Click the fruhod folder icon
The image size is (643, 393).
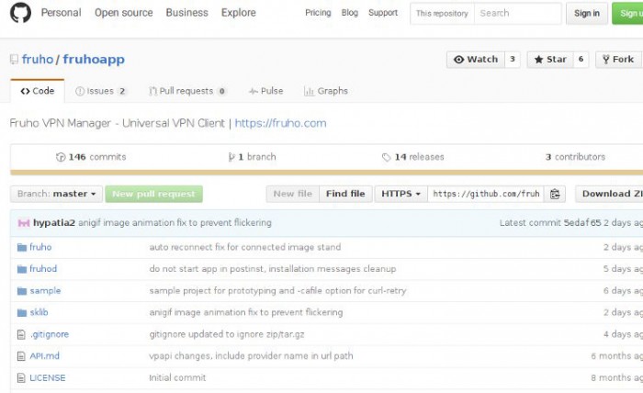22,269
